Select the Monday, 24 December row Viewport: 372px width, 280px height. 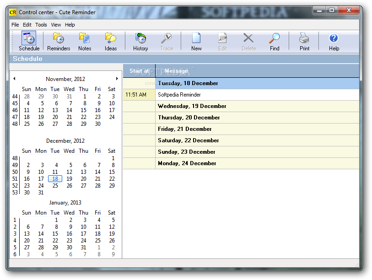pos(241,163)
